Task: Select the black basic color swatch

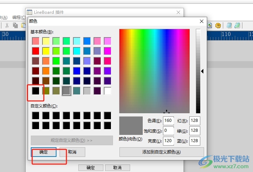Action: [x=36, y=91]
